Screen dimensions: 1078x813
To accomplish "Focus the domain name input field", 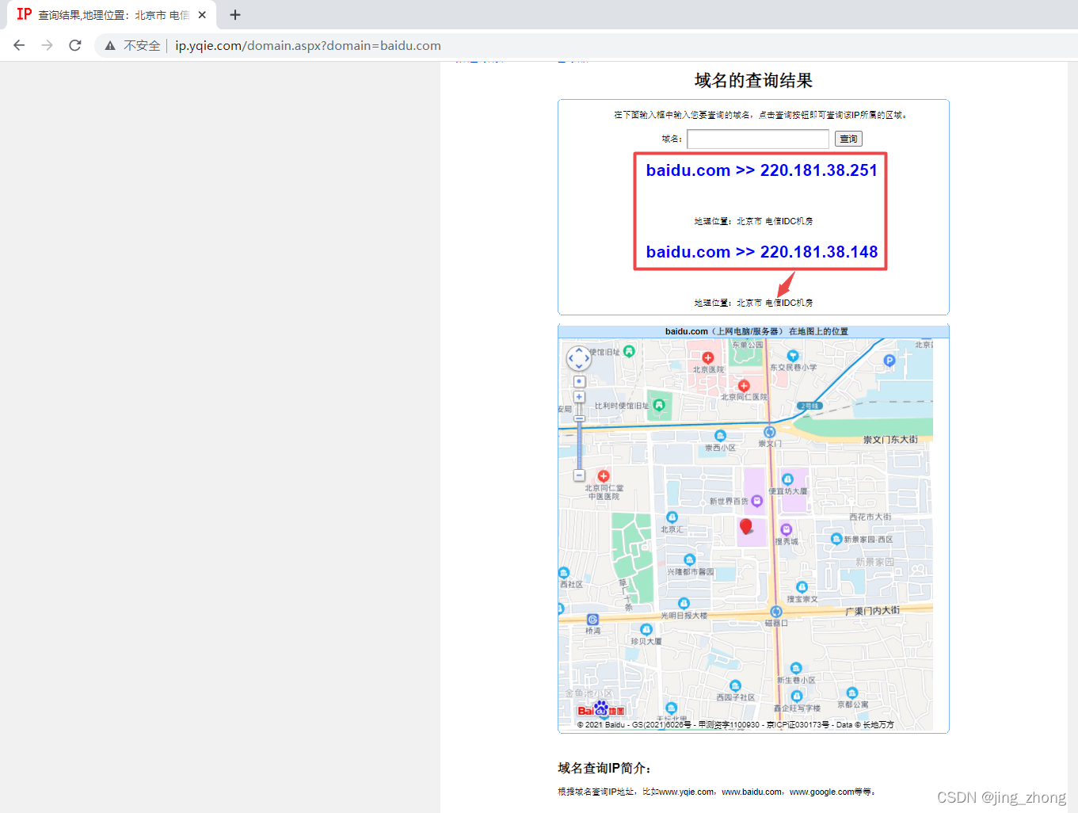I will 758,139.
